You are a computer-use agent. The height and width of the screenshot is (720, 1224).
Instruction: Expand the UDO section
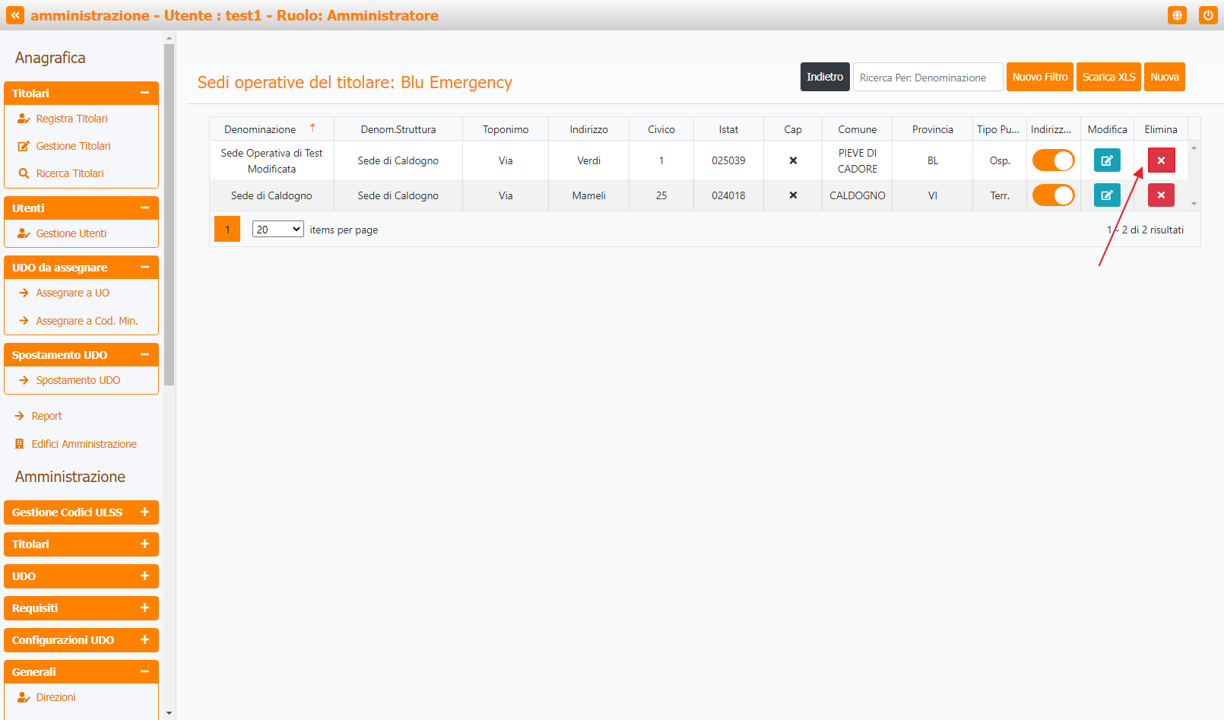(x=81, y=576)
